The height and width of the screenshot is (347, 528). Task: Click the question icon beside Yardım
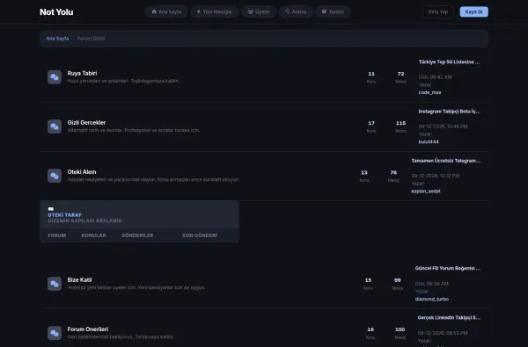324,11
